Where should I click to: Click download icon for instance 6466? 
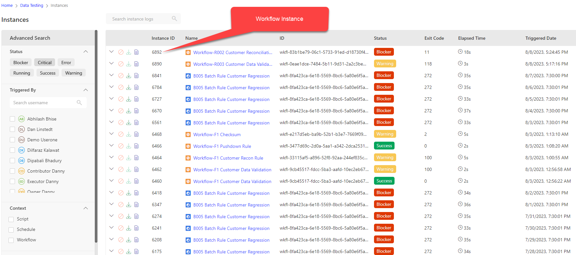129,146
